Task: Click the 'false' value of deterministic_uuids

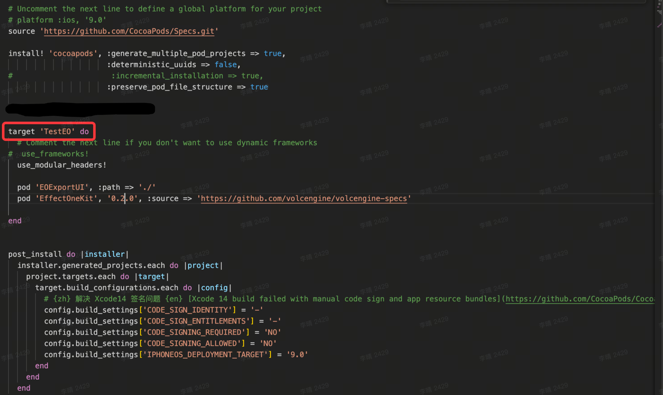Action: 226,65
